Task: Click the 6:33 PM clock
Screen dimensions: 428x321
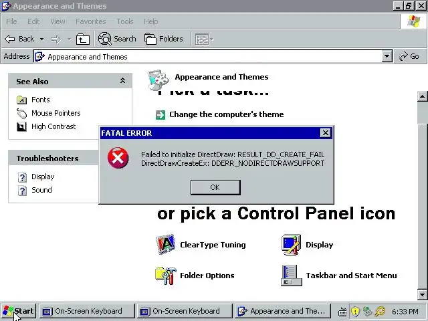Action: [x=405, y=312]
